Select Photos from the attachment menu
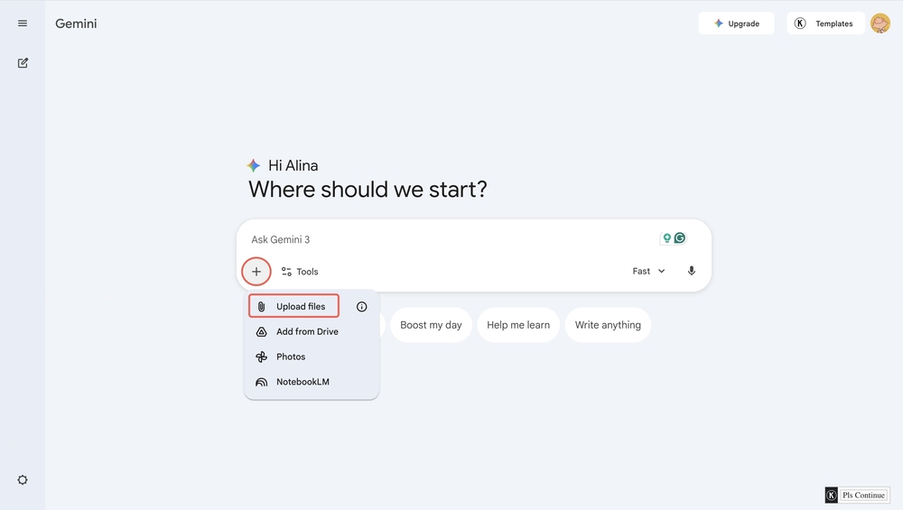Viewport: 903px width, 510px height. pyautogui.click(x=291, y=357)
